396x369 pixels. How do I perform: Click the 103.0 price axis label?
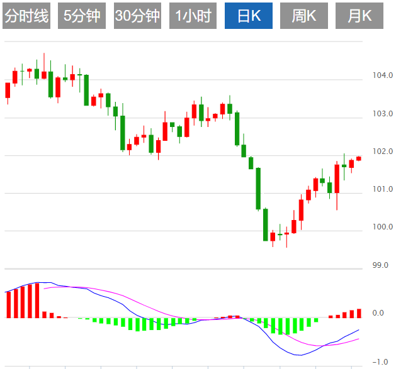(382, 114)
